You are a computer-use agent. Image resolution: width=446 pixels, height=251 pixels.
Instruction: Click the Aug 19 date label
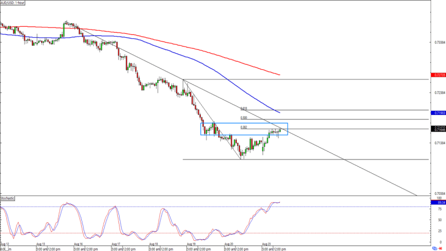(191, 244)
